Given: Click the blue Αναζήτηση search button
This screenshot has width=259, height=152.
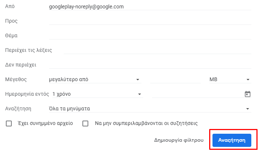Looking at the screenshot, I should (x=232, y=140).
